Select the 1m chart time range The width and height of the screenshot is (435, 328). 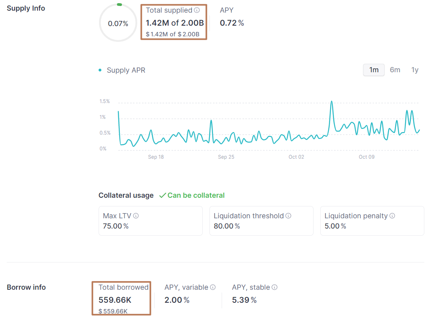click(373, 70)
